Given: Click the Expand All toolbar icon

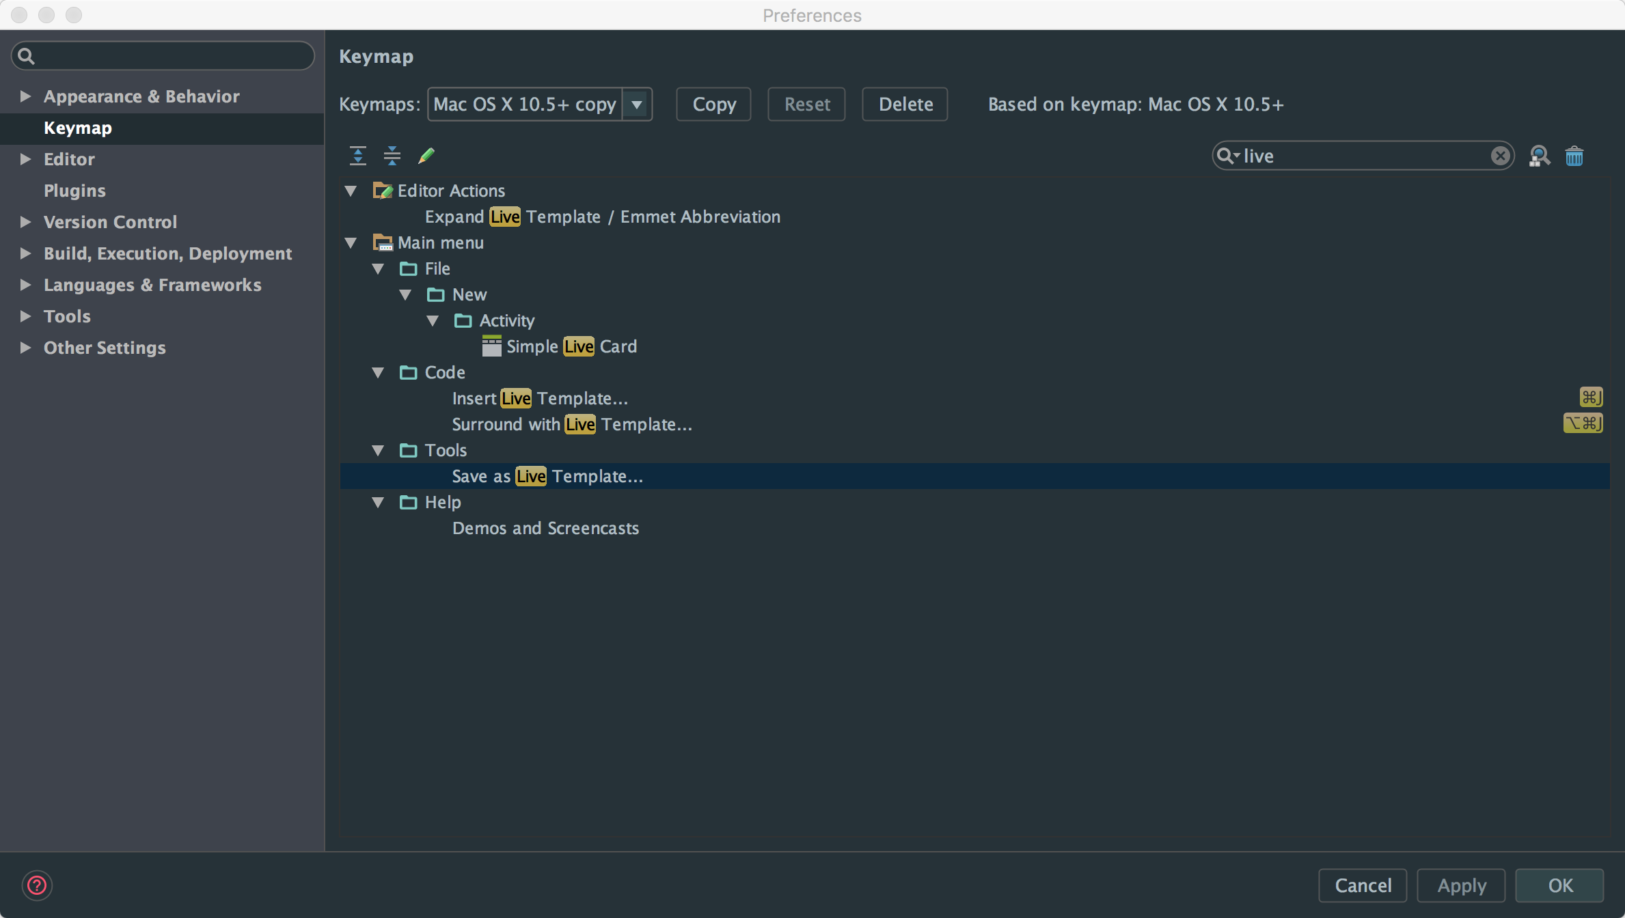Looking at the screenshot, I should [x=358, y=156].
